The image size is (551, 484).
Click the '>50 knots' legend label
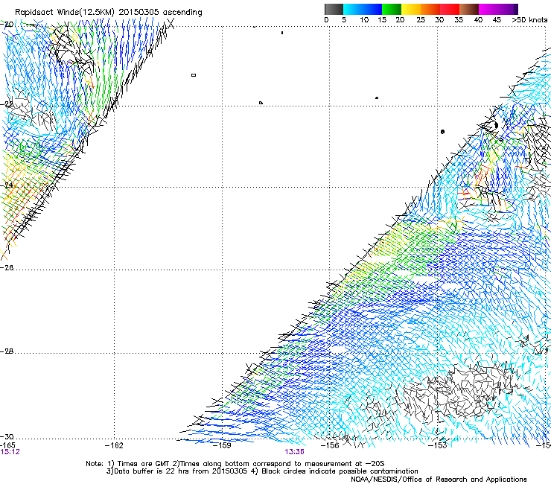point(529,20)
